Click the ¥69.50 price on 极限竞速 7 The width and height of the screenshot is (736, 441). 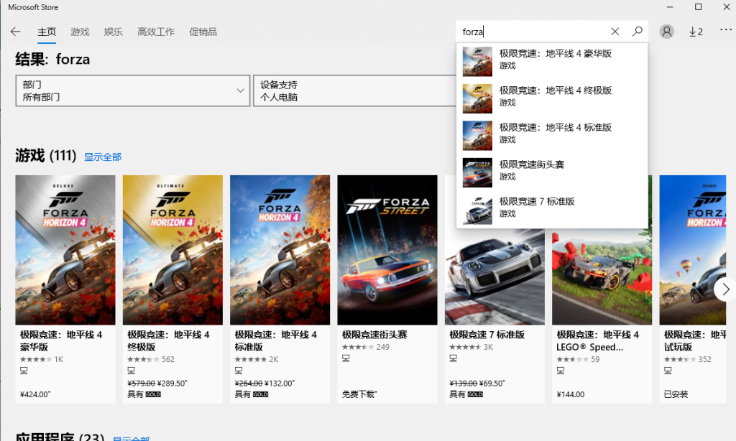click(492, 384)
